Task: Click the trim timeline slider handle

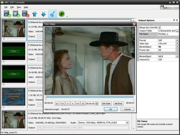Action: pyautogui.click(x=46, y=97)
